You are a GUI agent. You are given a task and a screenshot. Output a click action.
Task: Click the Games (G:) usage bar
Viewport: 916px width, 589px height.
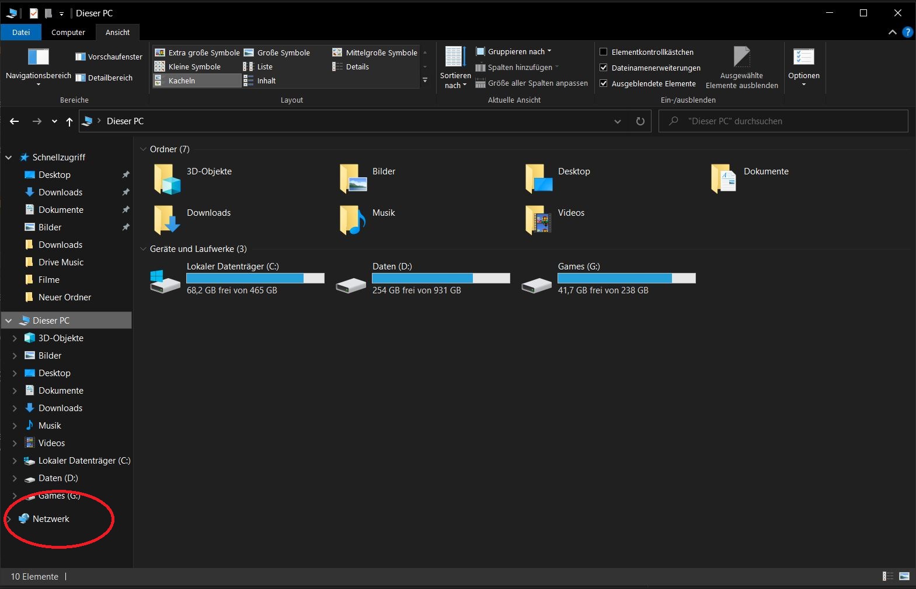(627, 278)
